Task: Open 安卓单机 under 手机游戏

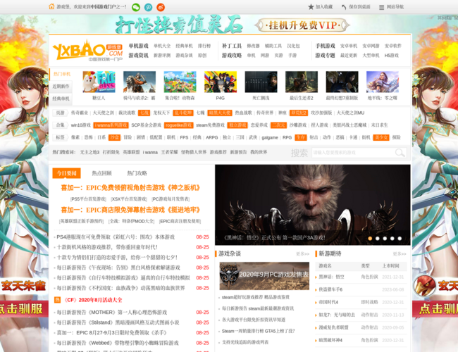Action: pyautogui.click(x=349, y=46)
